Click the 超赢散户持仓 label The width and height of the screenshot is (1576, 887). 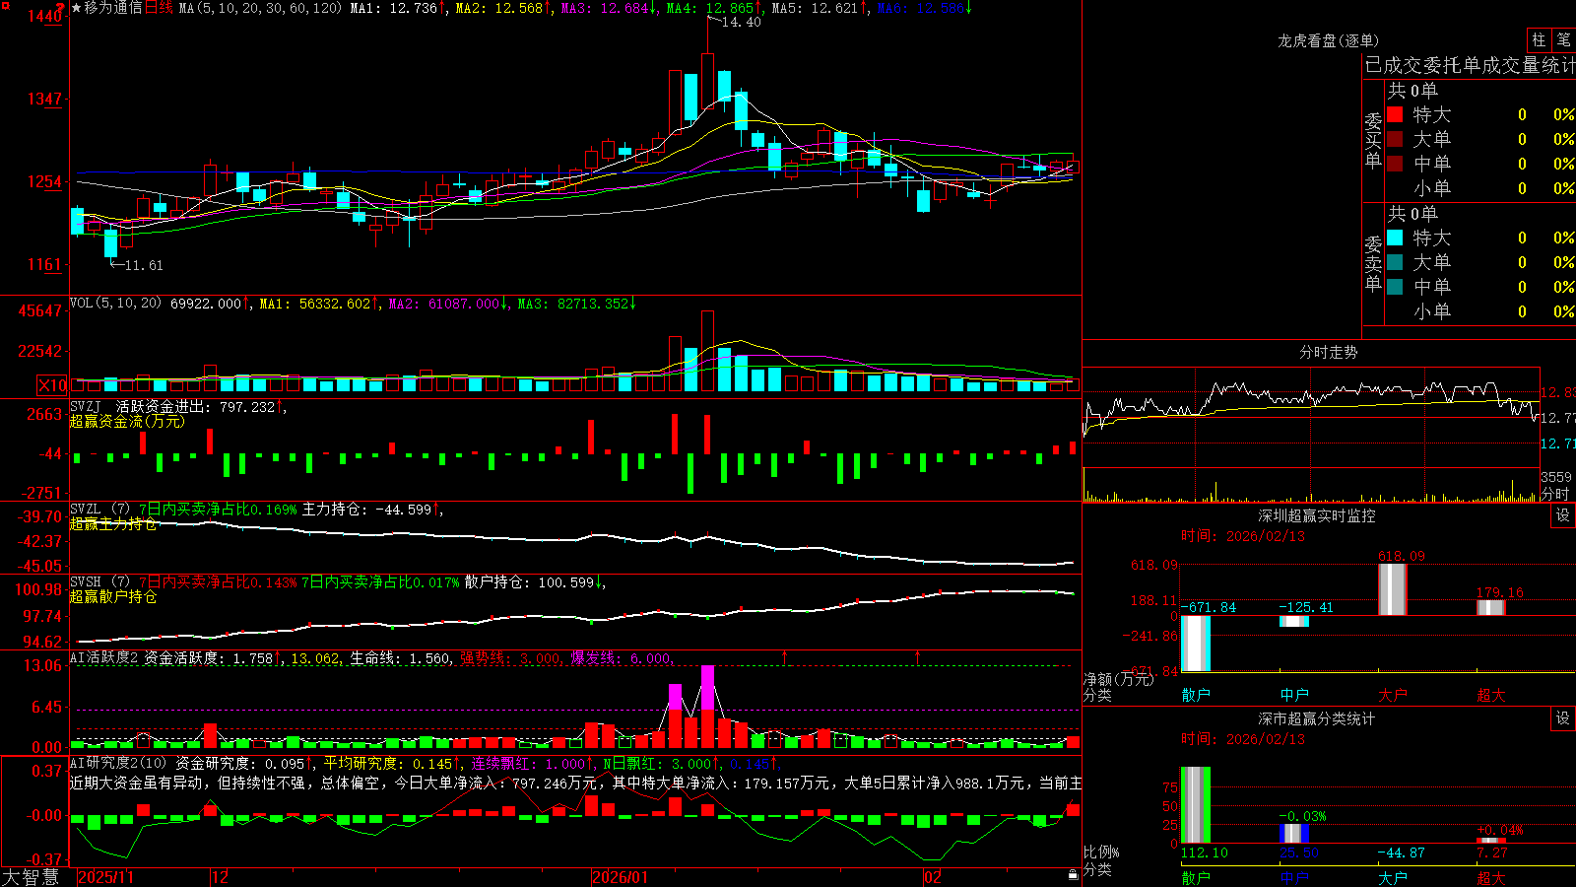113,597
